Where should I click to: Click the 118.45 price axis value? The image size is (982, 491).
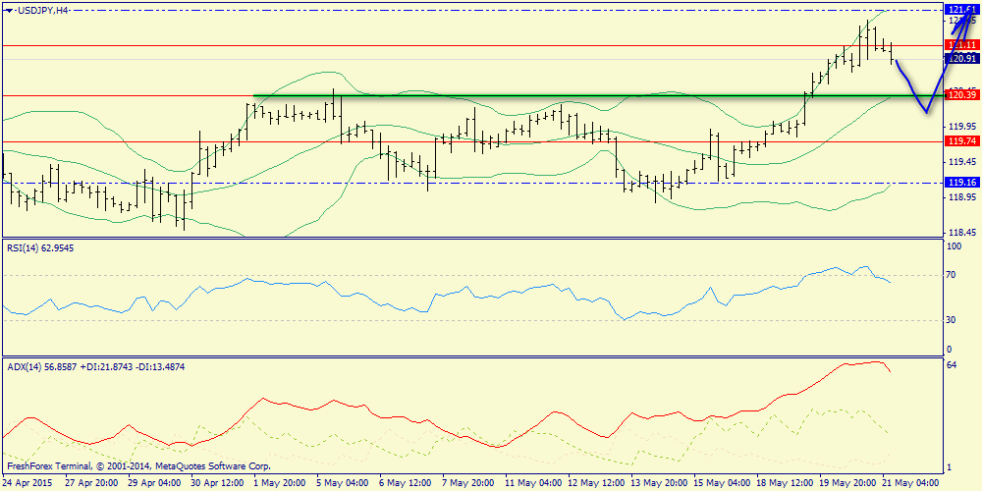pos(964,233)
